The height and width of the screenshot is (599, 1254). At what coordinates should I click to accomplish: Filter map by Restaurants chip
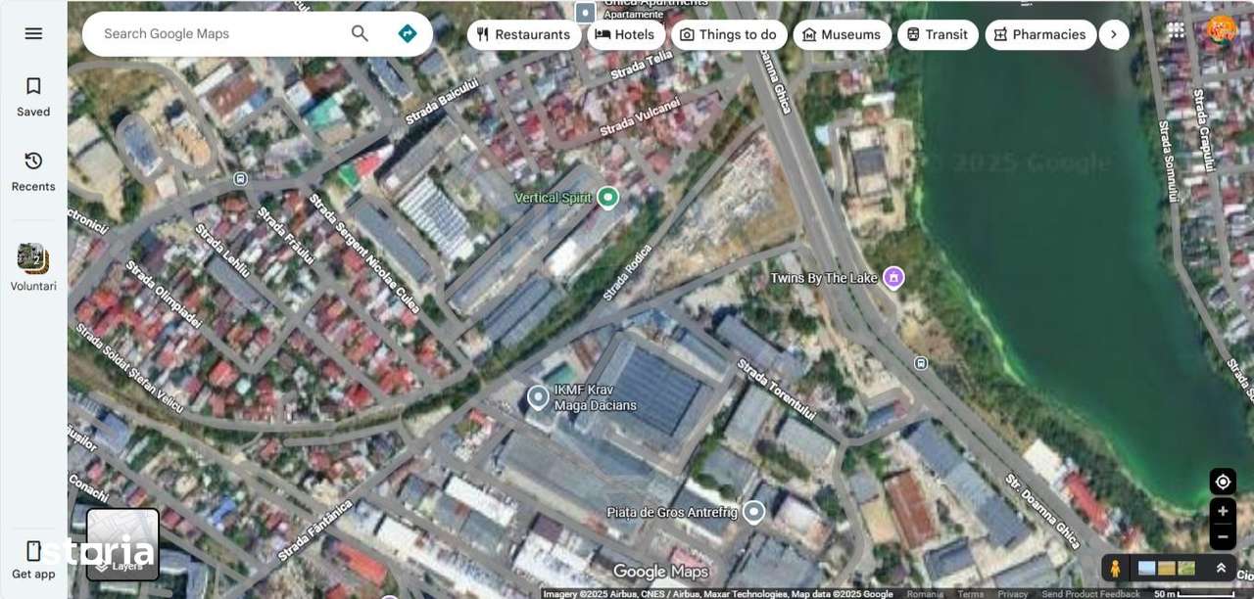click(523, 34)
